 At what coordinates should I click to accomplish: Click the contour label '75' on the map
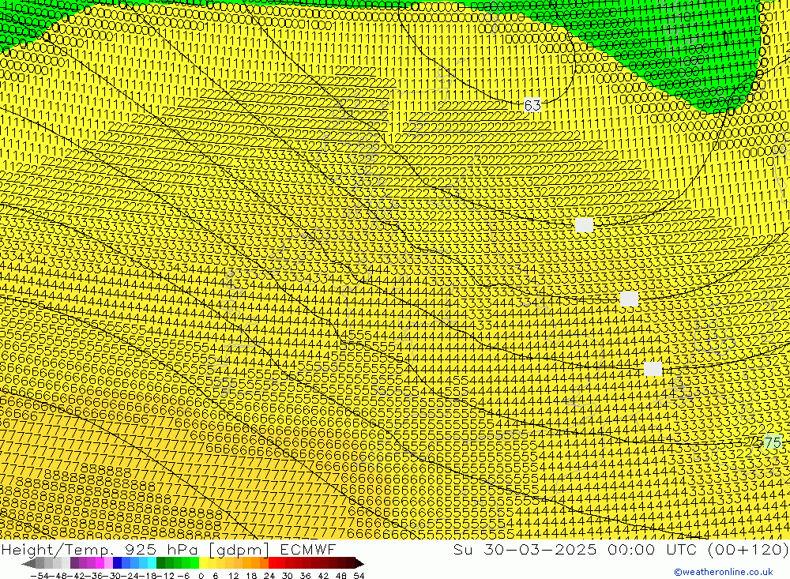(773, 442)
